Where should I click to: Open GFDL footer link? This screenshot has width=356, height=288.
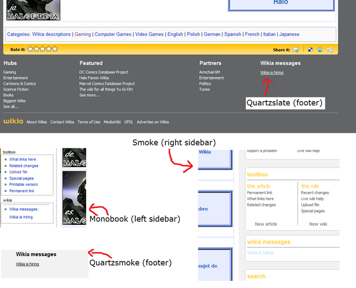point(129,122)
